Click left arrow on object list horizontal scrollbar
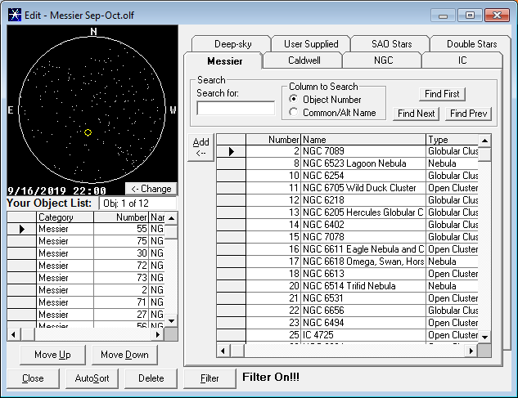Image resolution: width=518 pixels, height=398 pixels. pyautogui.click(x=14, y=333)
